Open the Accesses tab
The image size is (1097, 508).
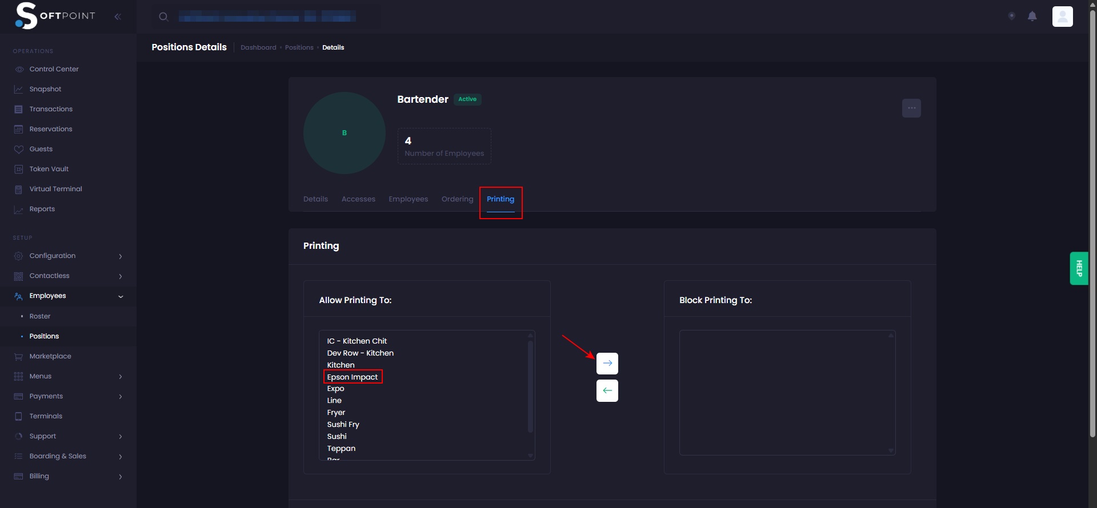coord(358,199)
